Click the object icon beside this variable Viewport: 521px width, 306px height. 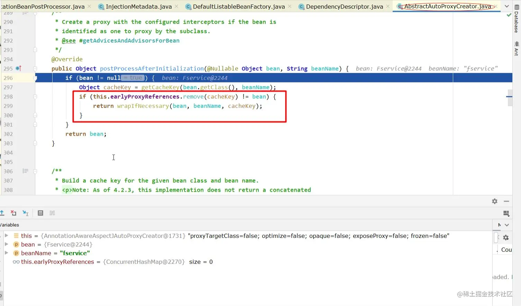pyautogui.click(x=16, y=236)
